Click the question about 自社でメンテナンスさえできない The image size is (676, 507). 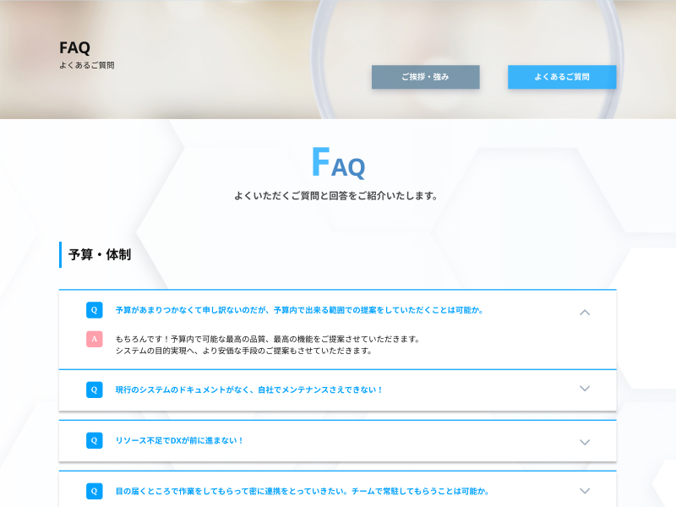click(x=249, y=390)
